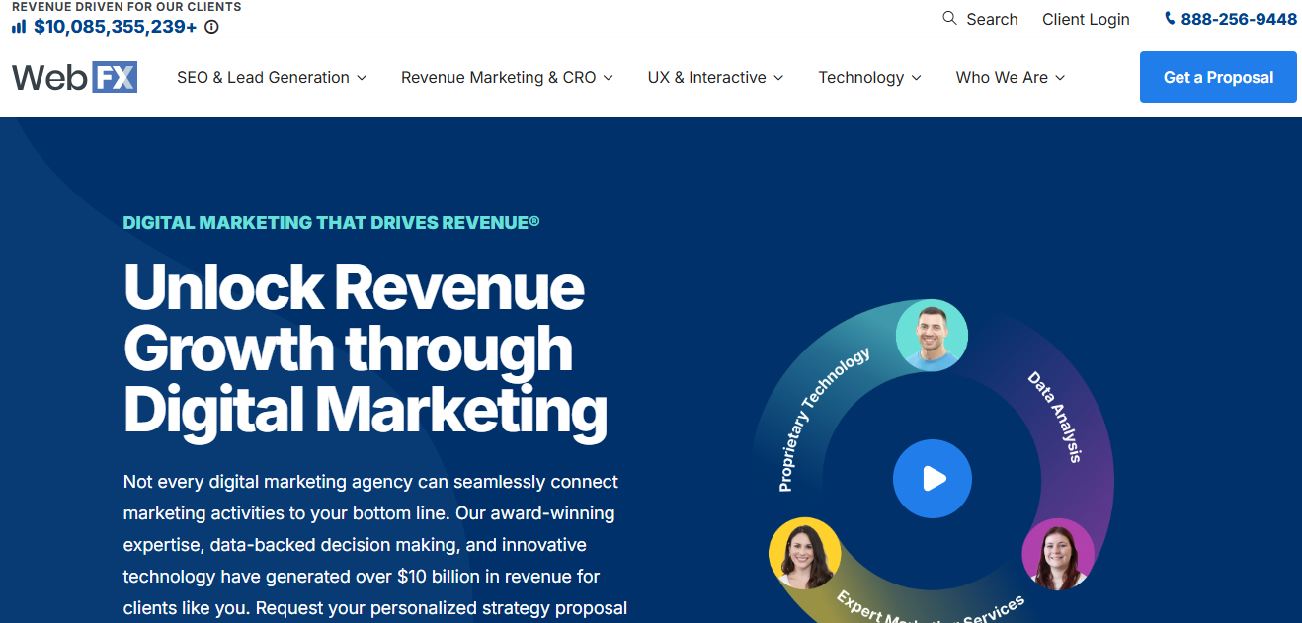Open the UX & Interactive menu
Viewport: 1302px width, 623px height.
(715, 77)
